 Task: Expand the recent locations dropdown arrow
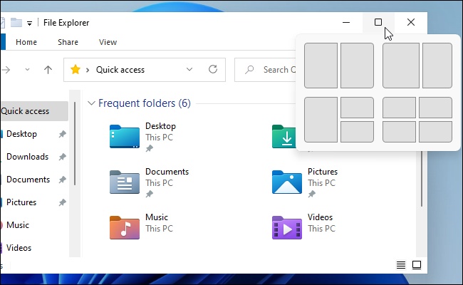[28, 70]
